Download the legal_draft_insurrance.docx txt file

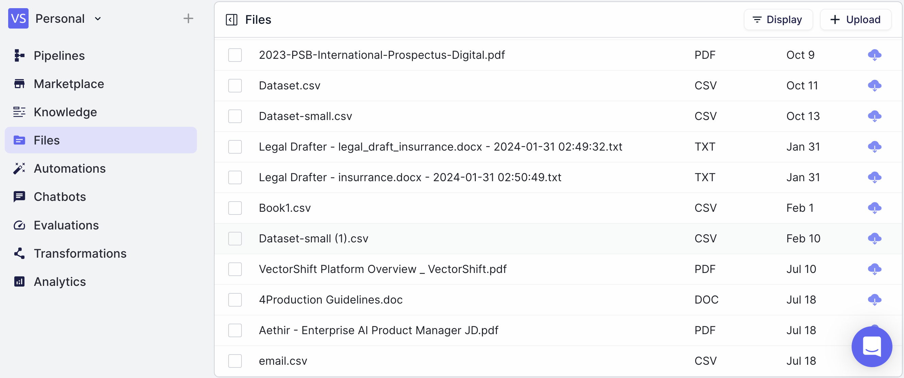[x=874, y=147]
